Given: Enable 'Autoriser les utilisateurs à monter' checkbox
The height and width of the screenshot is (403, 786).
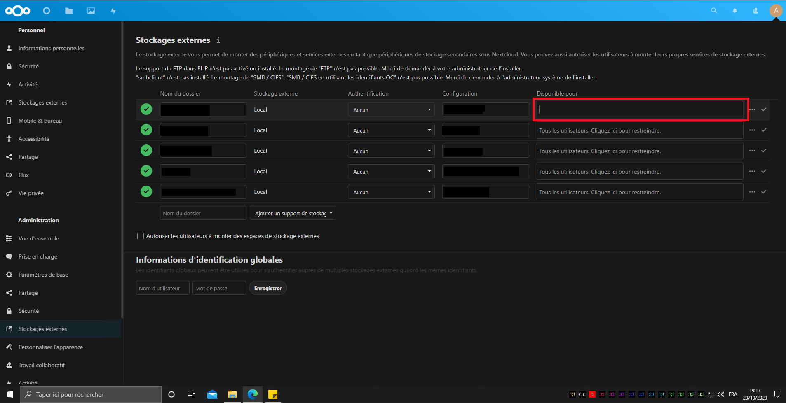Looking at the screenshot, I should (x=141, y=236).
